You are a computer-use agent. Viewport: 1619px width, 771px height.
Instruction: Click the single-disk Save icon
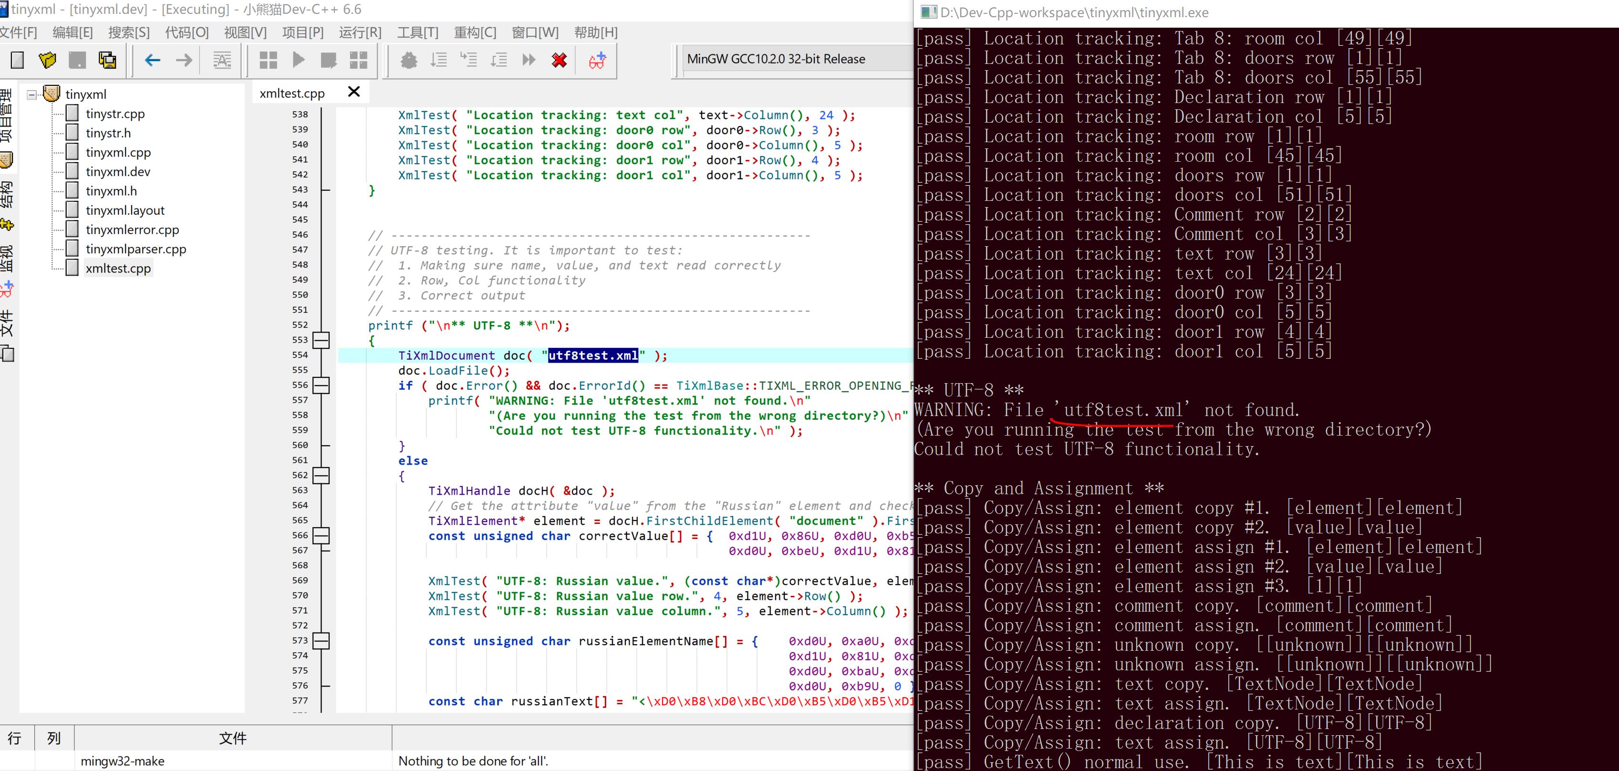point(77,60)
